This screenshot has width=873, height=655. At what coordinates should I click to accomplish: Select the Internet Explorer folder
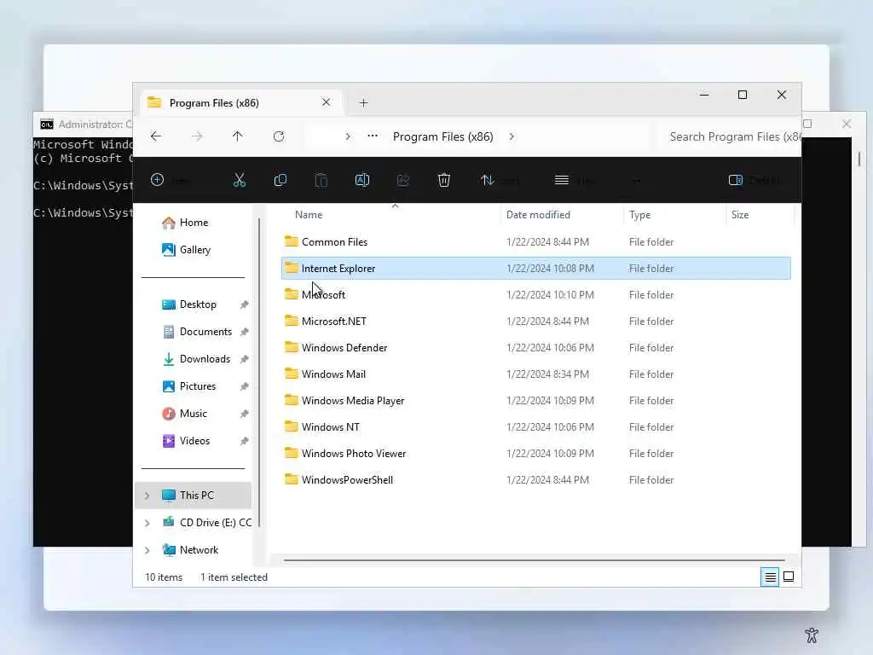click(536, 268)
